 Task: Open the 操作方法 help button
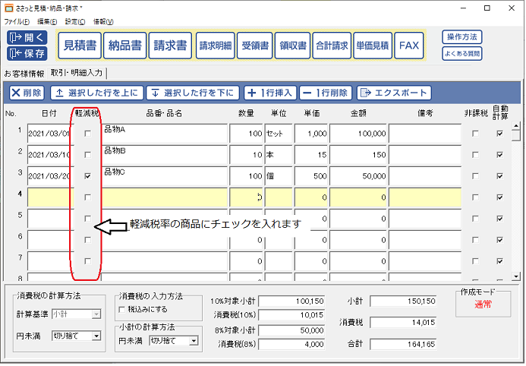click(x=461, y=37)
